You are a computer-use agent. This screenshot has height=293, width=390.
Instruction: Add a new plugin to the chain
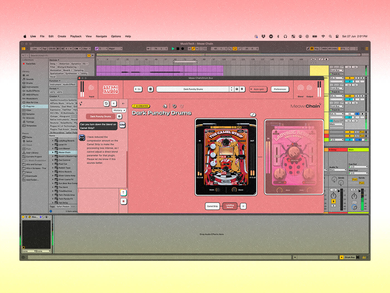pos(243,206)
